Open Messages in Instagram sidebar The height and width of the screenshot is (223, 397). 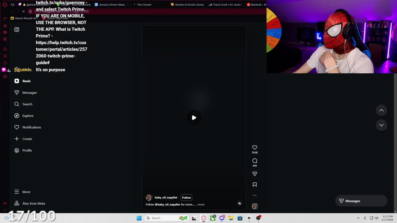click(x=25, y=93)
